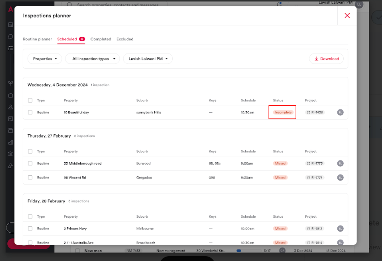Viewport: 382px width, 261px height.
Task: Switch to Routine planner tab
Action: pos(37,39)
